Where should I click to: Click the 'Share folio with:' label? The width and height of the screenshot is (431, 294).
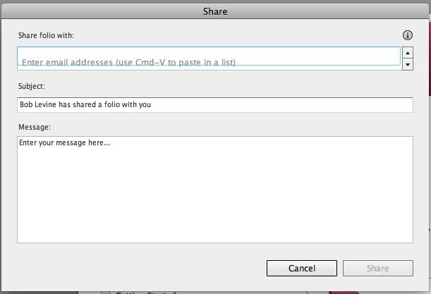47,35
